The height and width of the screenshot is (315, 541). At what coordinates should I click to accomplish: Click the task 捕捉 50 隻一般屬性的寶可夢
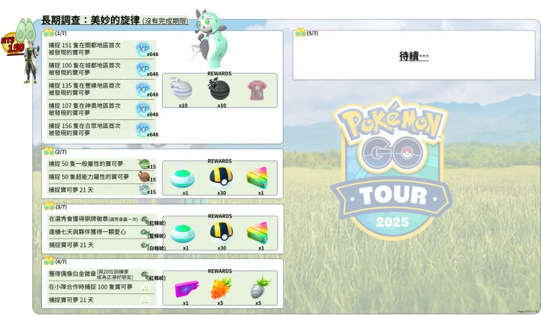pos(86,164)
